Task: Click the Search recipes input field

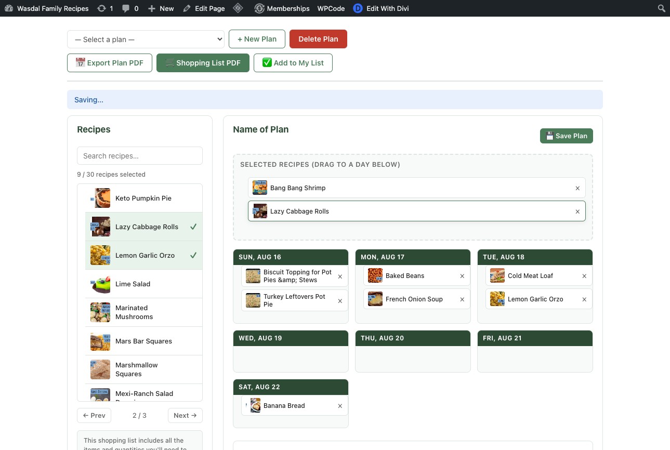Action: pyautogui.click(x=140, y=155)
